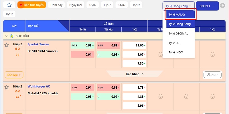Select the 1x2 odds 1.73
Viewport: 229px width, 114px height.
[134, 87]
